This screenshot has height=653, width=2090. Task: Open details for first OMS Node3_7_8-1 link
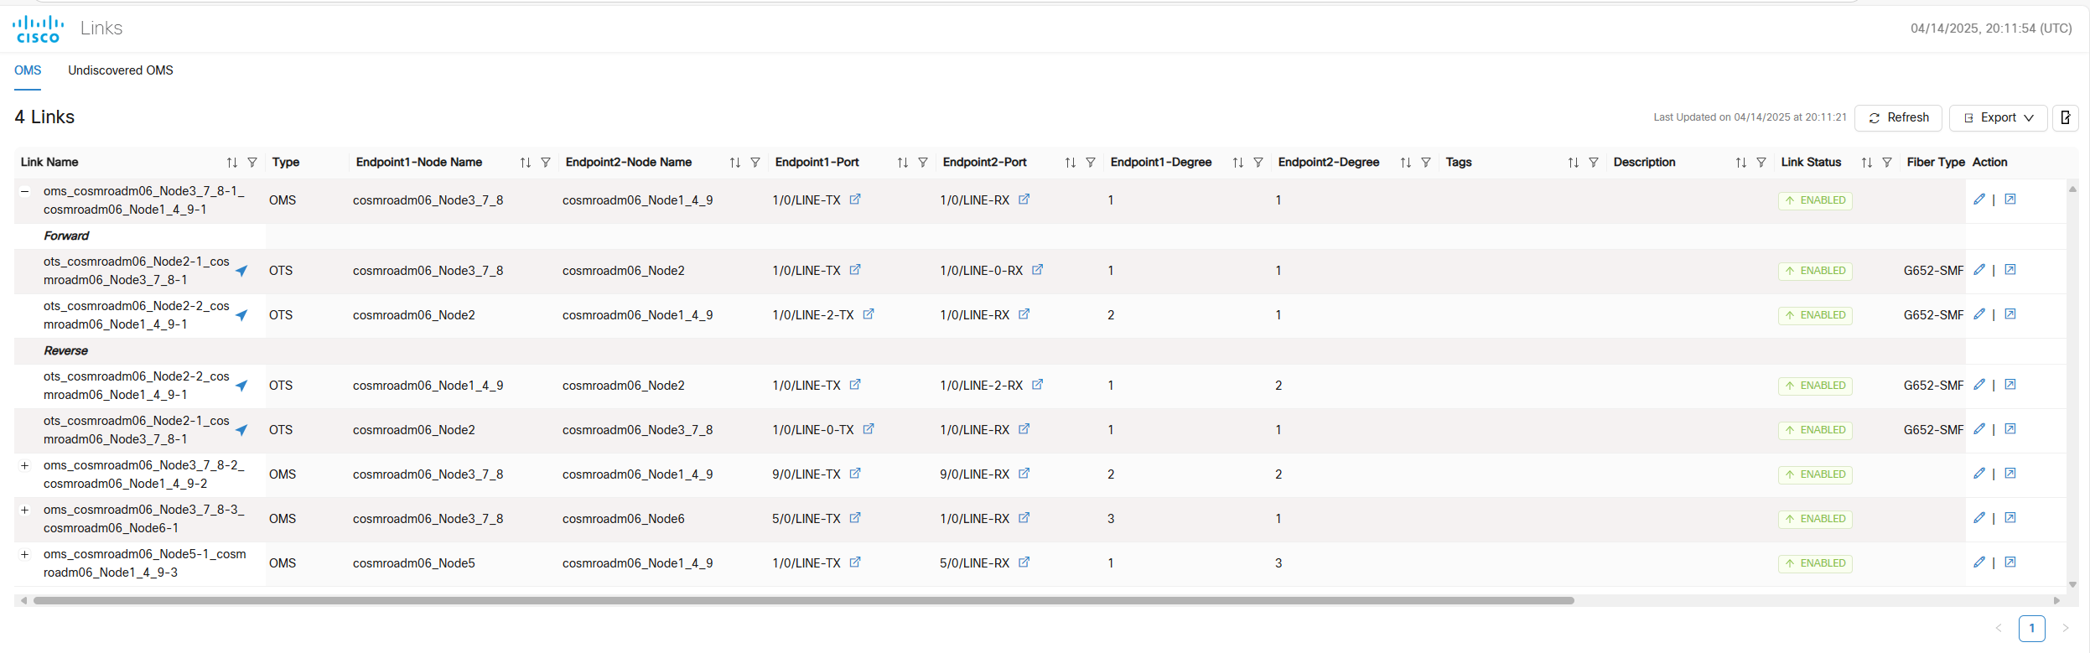point(2010,200)
